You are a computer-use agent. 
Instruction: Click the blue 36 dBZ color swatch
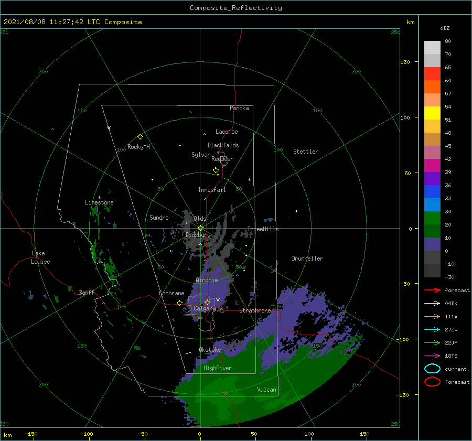432,191
